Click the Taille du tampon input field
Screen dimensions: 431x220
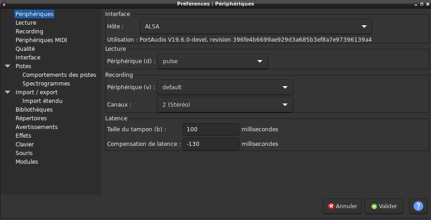point(211,129)
